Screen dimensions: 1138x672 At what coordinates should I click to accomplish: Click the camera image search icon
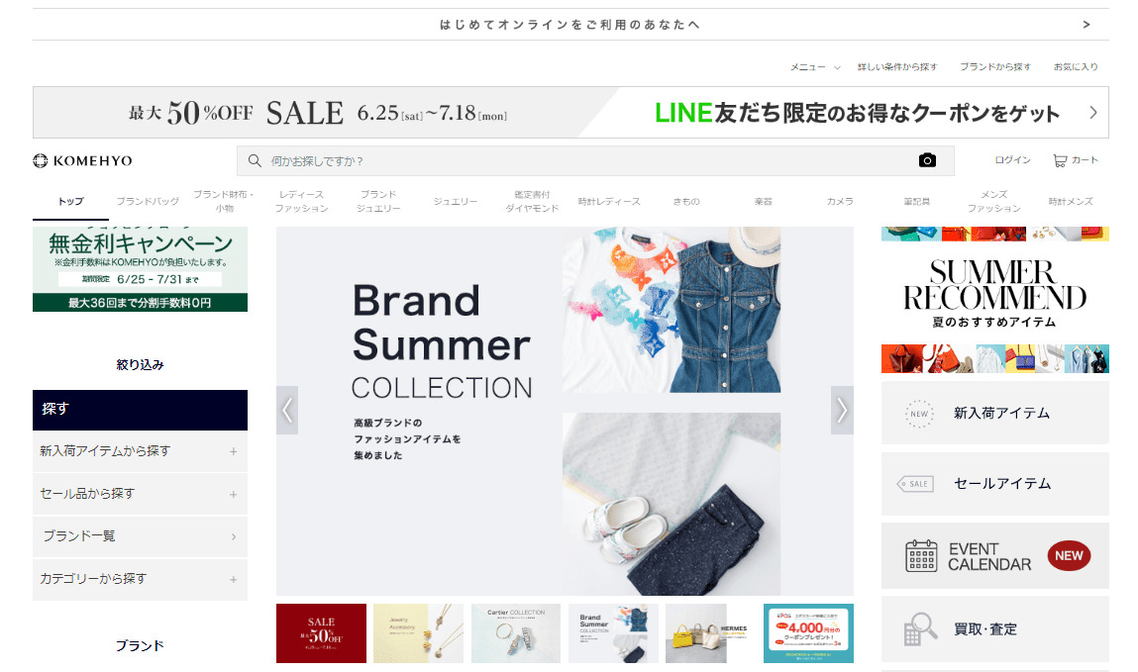[927, 160]
